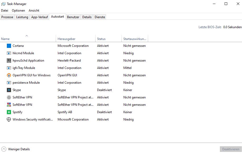Click the Spotify AB publisher cell
Image resolution: width=242 pixels, height=155 pixels.
(65, 112)
